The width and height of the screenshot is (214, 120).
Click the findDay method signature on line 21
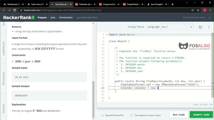(160, 81)
